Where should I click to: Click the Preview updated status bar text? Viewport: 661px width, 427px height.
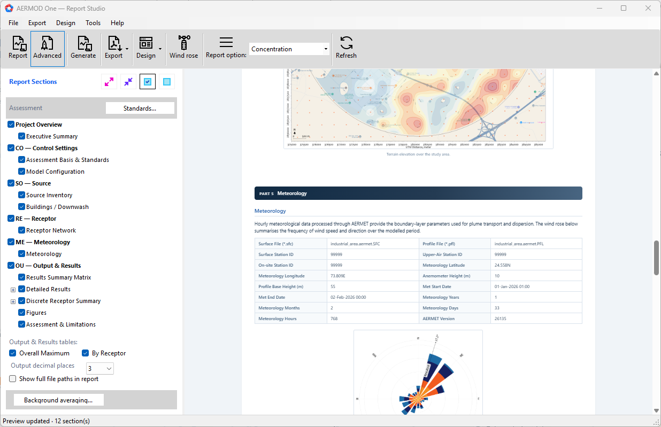[47, 421]
